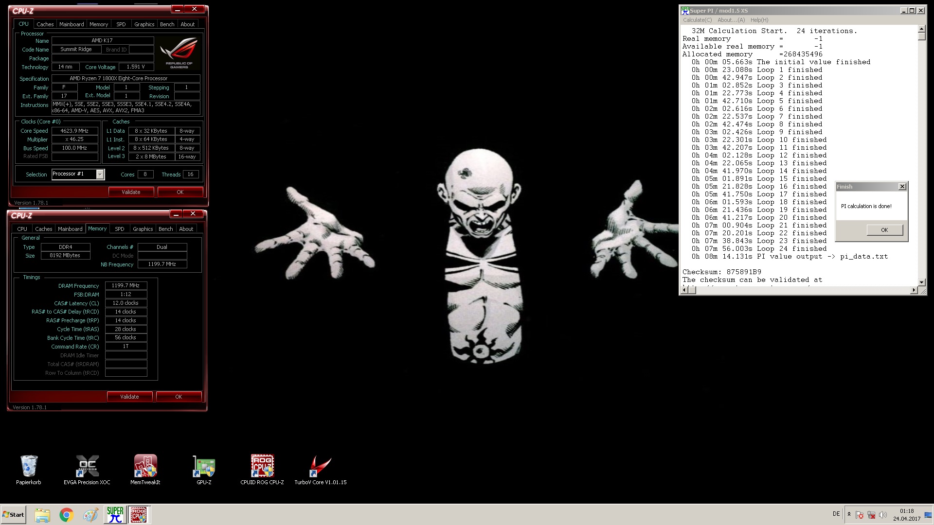Click the volume speaker tray icon
The width and height of the screenshot is (934, 525).
point(883,515)
